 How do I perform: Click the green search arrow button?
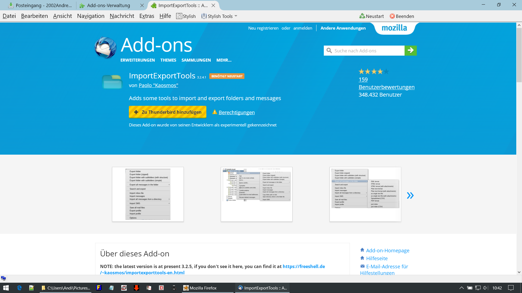(411, 50)
